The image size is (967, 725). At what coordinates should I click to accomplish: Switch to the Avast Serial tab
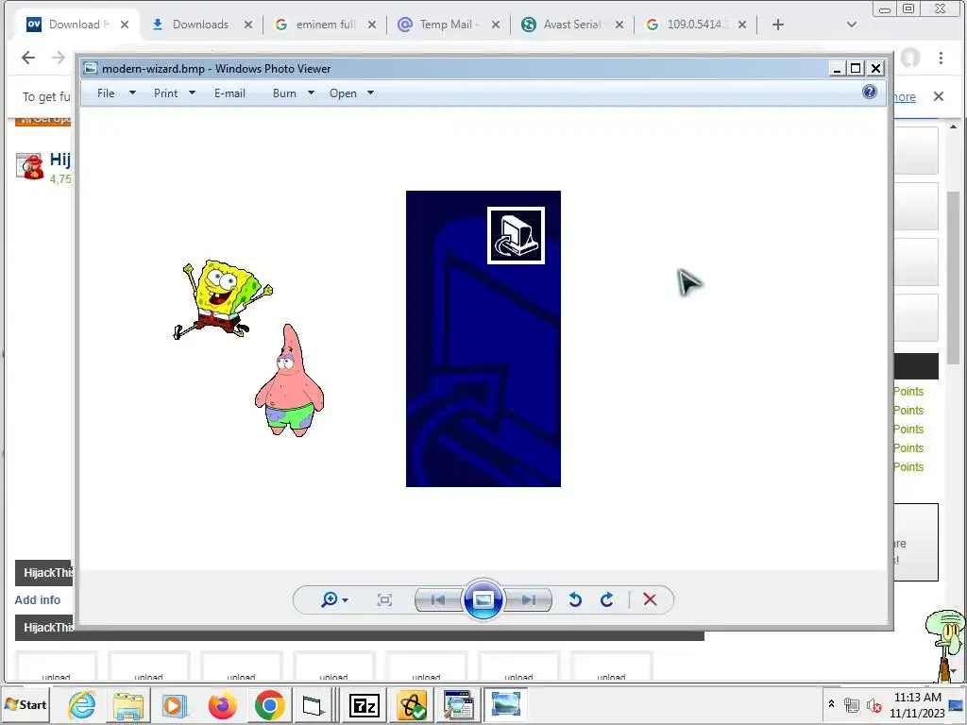point(571,25)
